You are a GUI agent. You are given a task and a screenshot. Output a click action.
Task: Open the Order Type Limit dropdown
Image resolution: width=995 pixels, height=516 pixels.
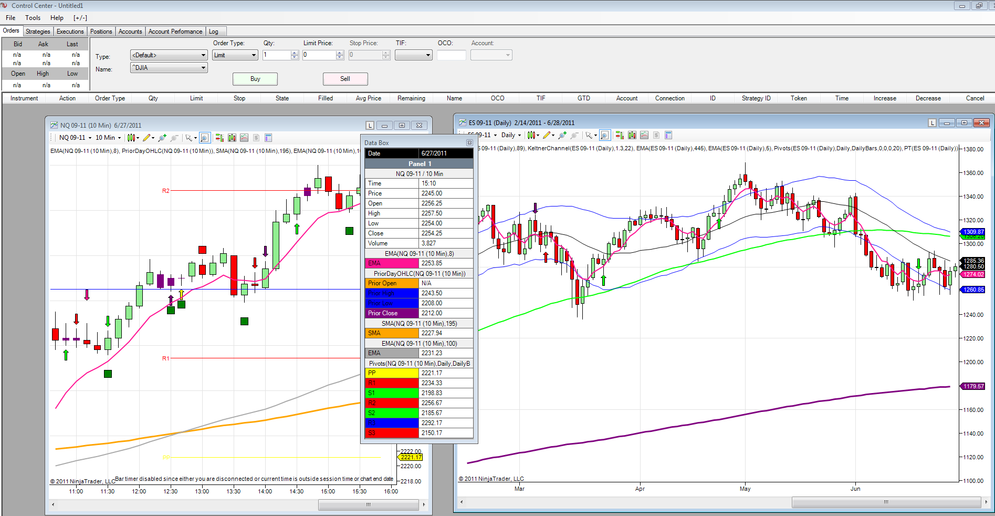[235, 55]
